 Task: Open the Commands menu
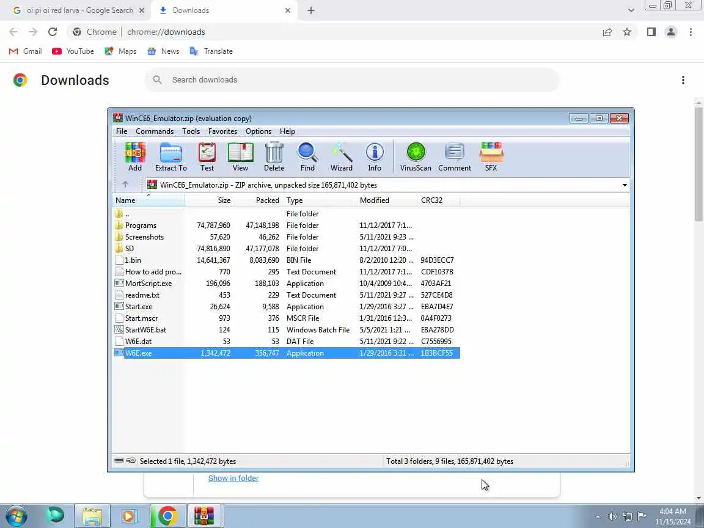click(x=155, y=131)
